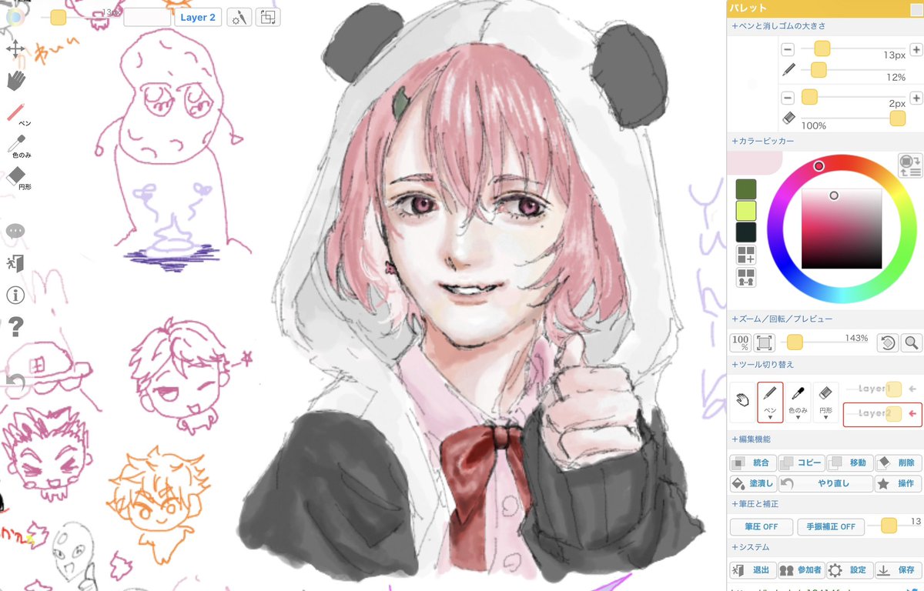Switch layer with top Layer 2 button
Image resolution: width=924 pixels, height=591 pixels.
point(198,17)
